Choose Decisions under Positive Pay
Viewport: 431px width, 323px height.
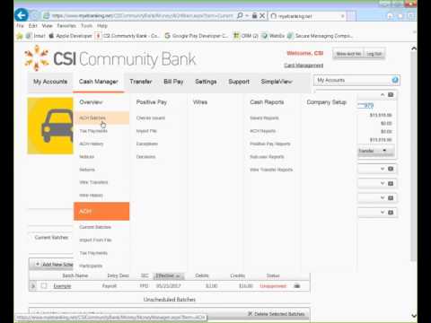(x=146, y=157)
